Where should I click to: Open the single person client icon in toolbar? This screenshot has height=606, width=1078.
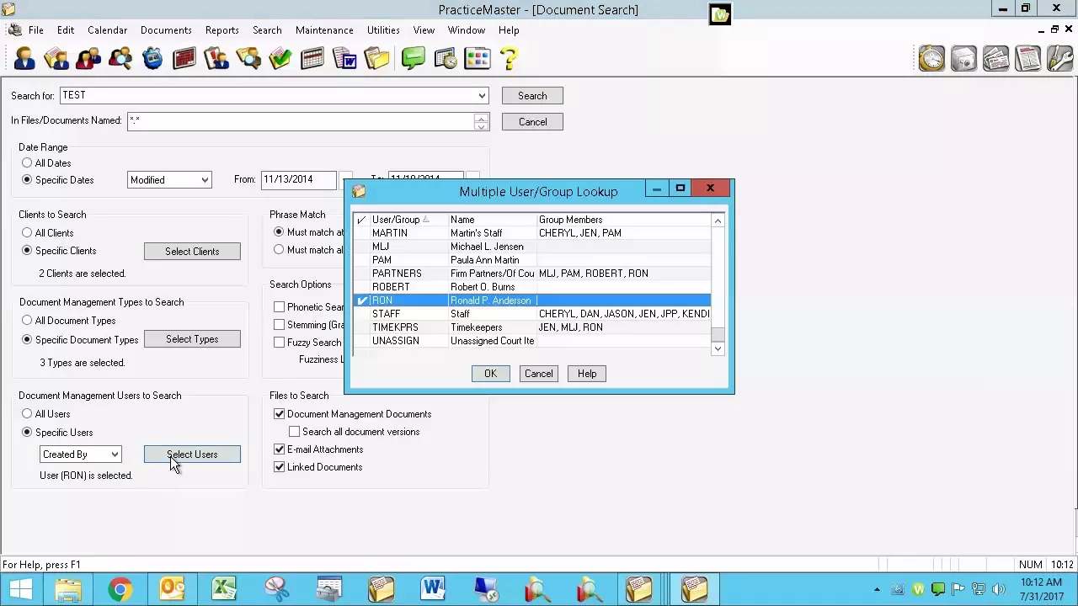pos(24,58)
